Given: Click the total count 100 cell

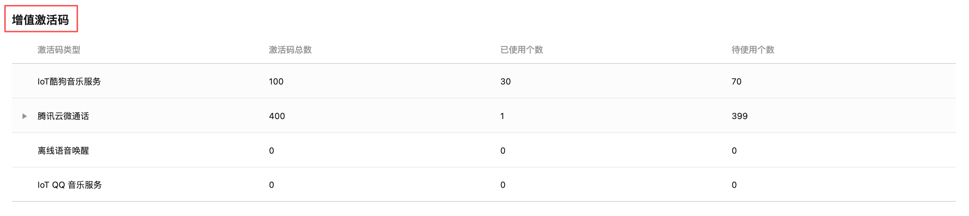Looking at the screenshot, I should tap(276, 81).
